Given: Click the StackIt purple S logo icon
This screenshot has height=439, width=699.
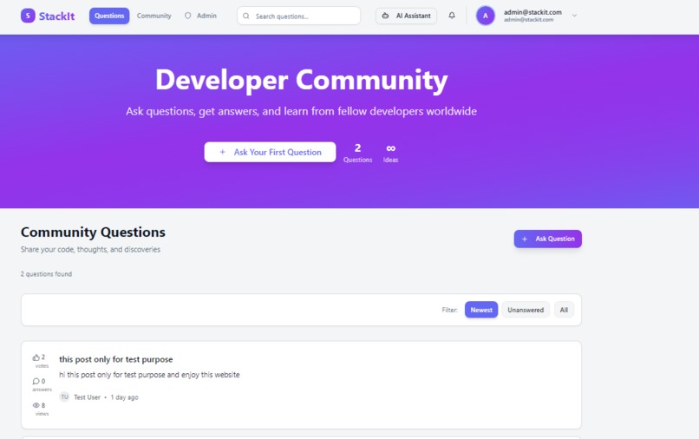Looking at the screenshot, I should click(28, 16).
